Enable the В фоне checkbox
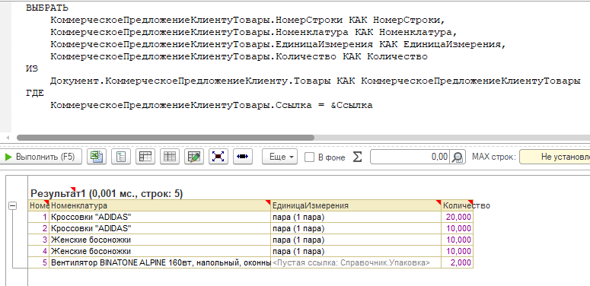The height and width of the screenshot is (286, 590). click(309, 157)
